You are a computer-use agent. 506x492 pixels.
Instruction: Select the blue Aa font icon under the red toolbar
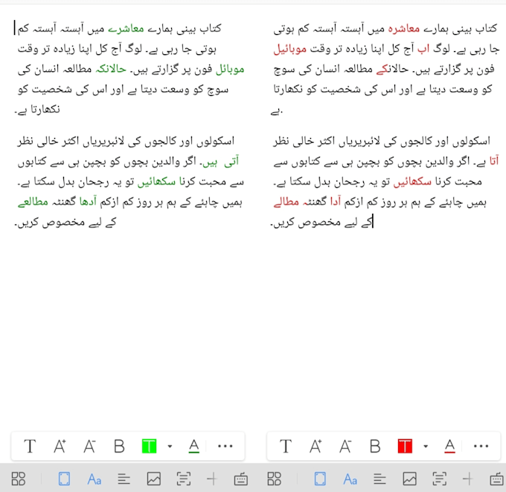(350, 479)
